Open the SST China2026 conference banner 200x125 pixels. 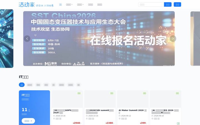(99, 39)
